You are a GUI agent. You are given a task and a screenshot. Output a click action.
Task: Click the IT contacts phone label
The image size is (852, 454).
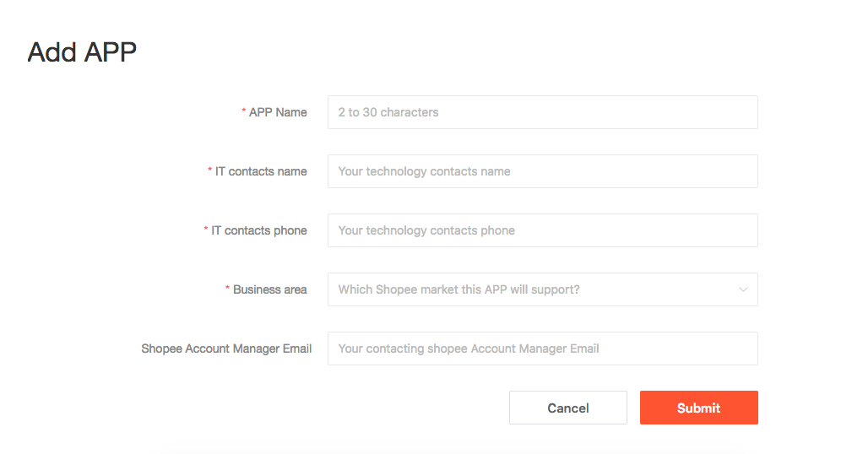click(259, 230)
